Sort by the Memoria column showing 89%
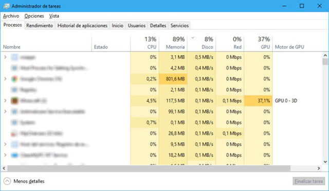The width and height of the screenshot is (329, 191). tap(173, 44)
